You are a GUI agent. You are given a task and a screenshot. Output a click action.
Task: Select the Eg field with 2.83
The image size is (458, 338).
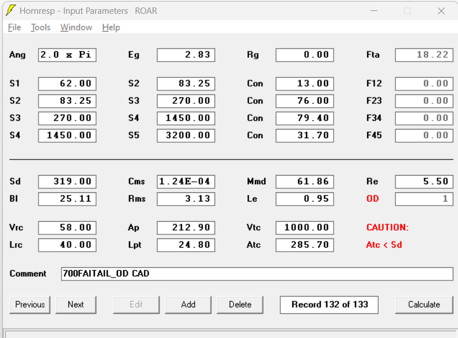(186, 55)
